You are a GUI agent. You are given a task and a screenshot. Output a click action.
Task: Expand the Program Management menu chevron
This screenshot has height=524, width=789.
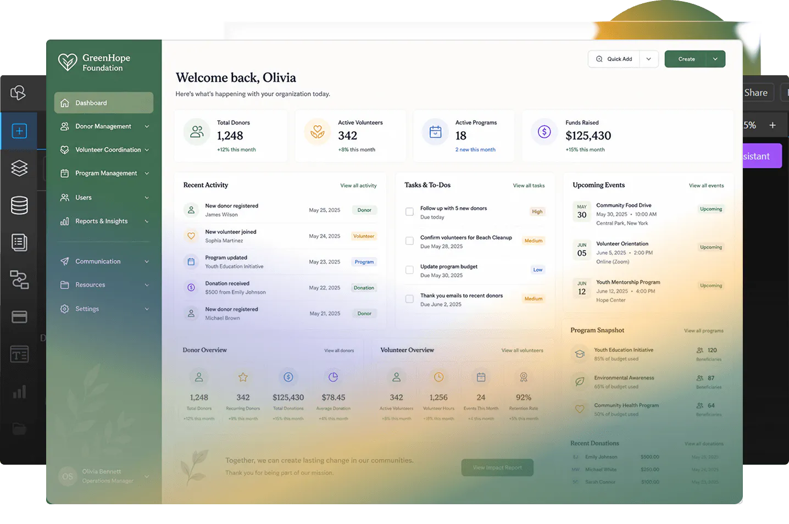pos(147,174)
